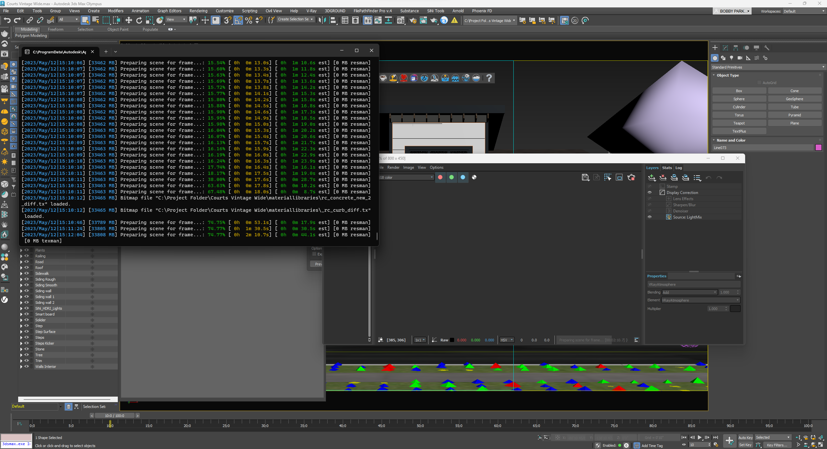Open the Modify command panel tab
This screenshot has height=449, width=827.
click(725, 48)
